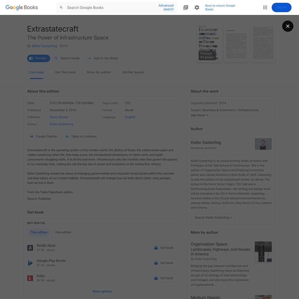Open the Organization Space book title

click(x=209, y=244)
